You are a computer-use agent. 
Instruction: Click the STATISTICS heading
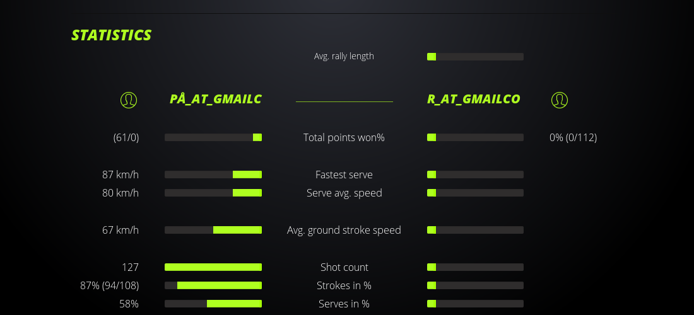112,35
